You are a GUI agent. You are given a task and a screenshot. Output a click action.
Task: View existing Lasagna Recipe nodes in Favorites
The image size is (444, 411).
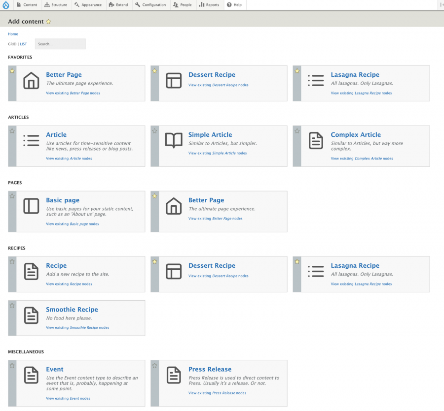click(361, 93)
